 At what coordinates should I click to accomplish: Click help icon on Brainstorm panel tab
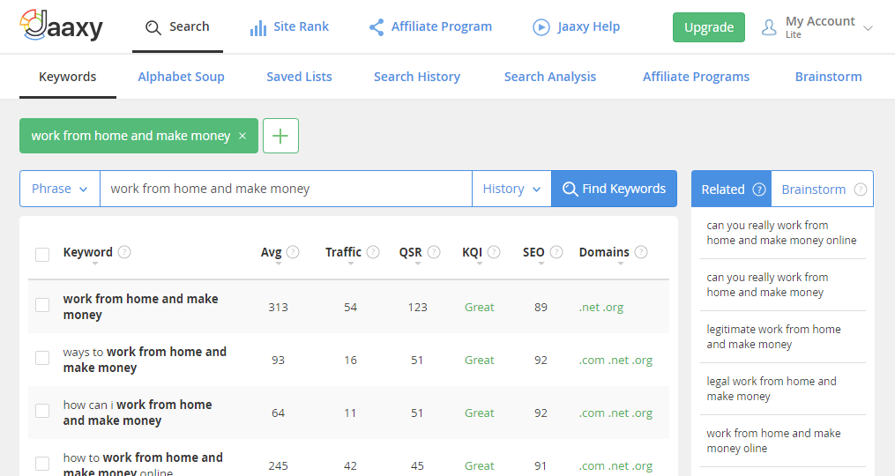[861, 190]
